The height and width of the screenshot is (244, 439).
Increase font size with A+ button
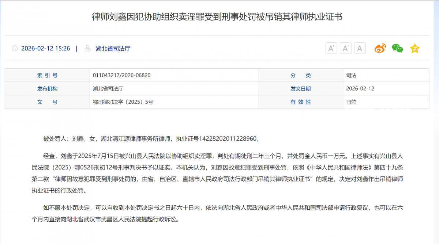click(331, 48)
